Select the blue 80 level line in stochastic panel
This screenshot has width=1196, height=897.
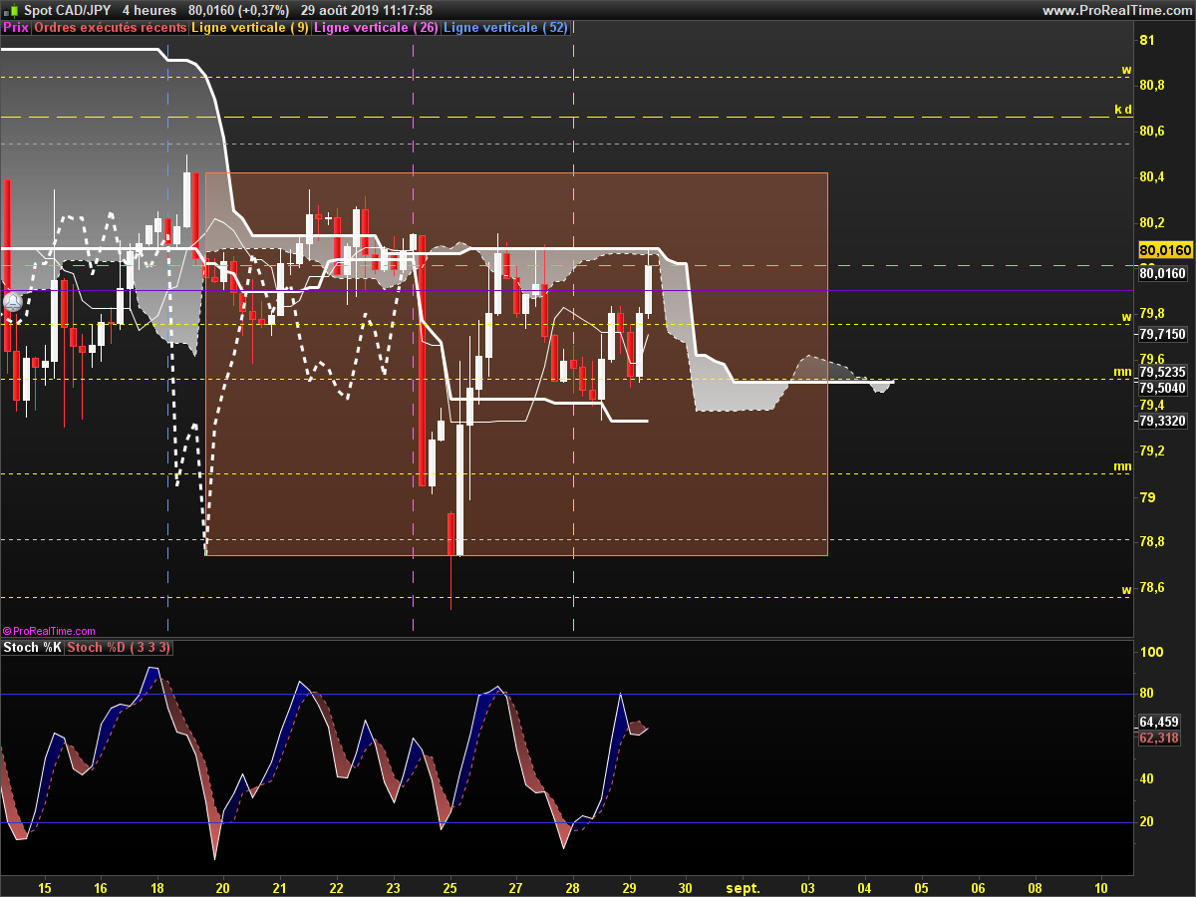click(566, 694)
